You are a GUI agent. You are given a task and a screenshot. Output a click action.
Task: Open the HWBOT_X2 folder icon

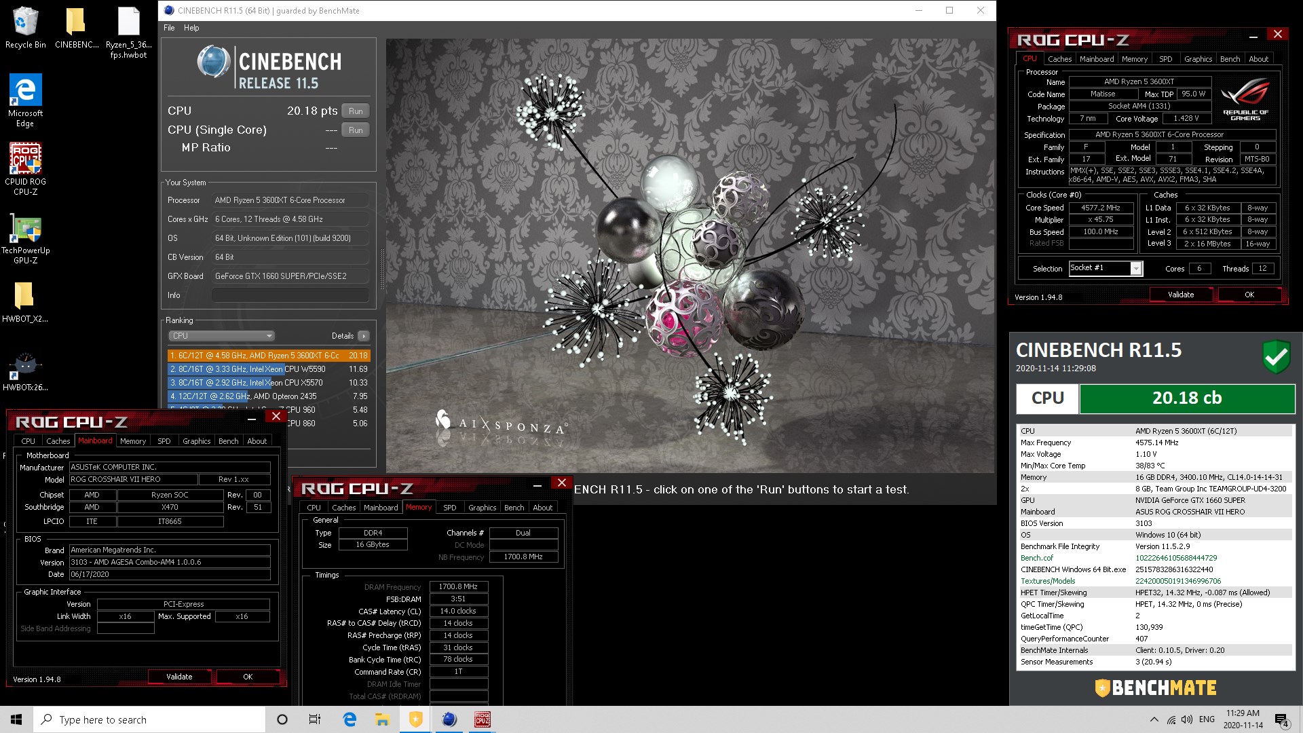pos(25,302)
